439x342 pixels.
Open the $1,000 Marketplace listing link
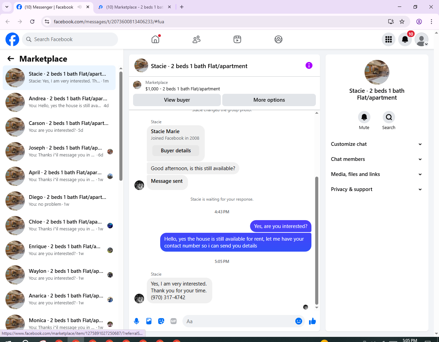pyautogui.click(x=182, y=89)
